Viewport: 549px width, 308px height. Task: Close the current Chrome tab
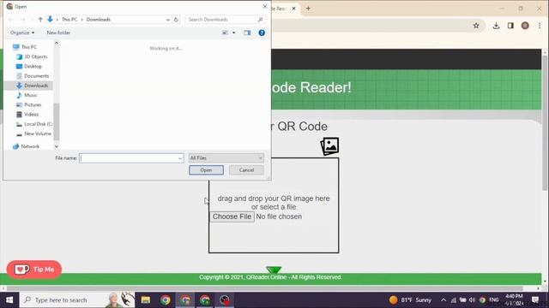(294, 9)
